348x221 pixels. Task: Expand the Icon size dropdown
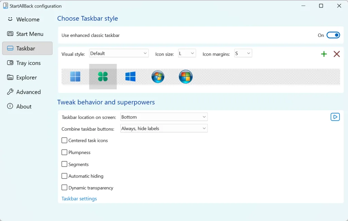187,53
